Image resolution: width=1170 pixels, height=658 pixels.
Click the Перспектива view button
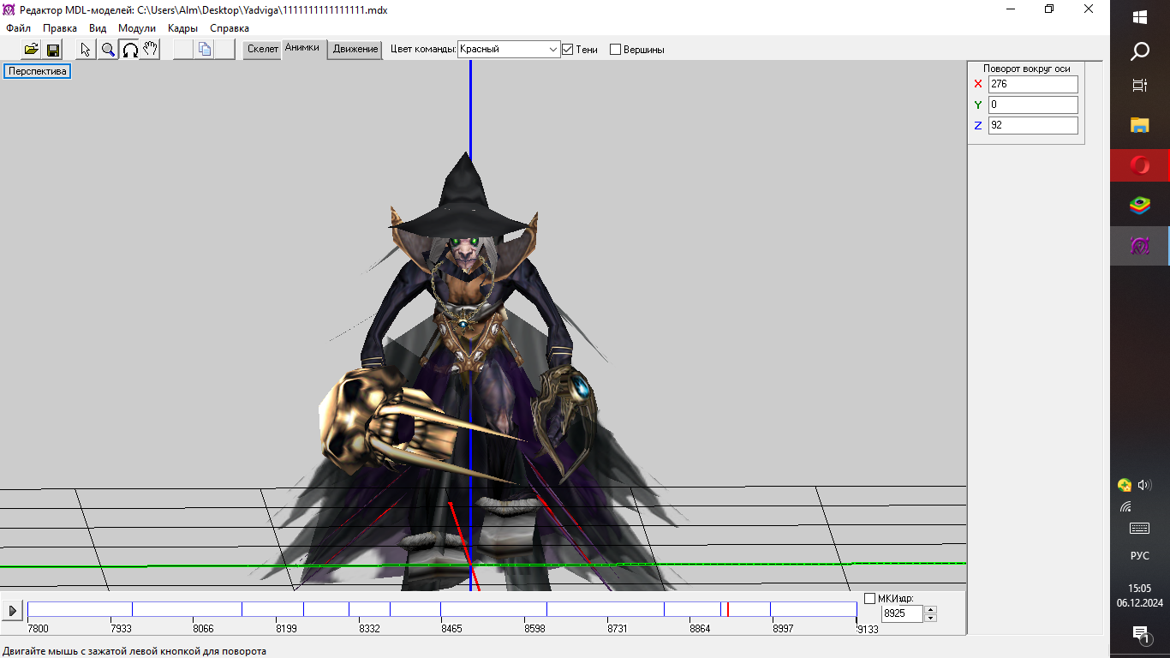38,72
